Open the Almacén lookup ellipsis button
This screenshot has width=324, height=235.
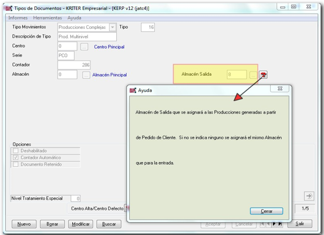[86, 75]
